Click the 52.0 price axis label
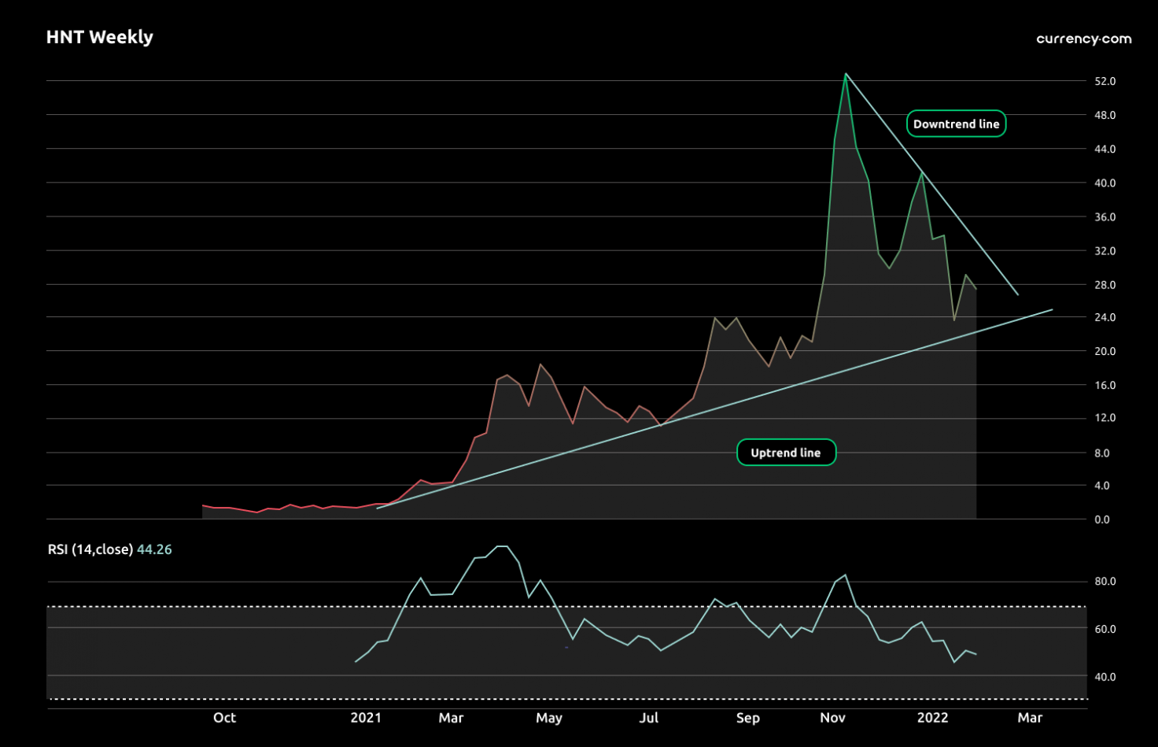 [x=1105, y=81]
